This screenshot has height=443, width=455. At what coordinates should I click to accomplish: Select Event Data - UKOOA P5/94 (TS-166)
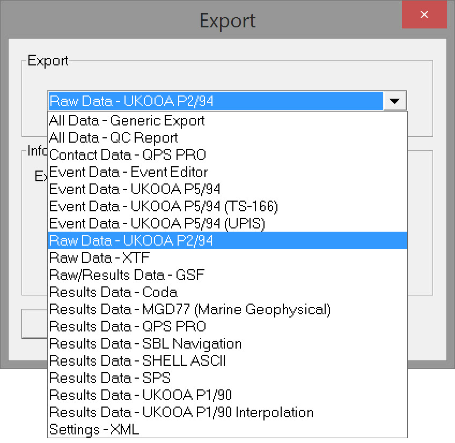point(164,206)
